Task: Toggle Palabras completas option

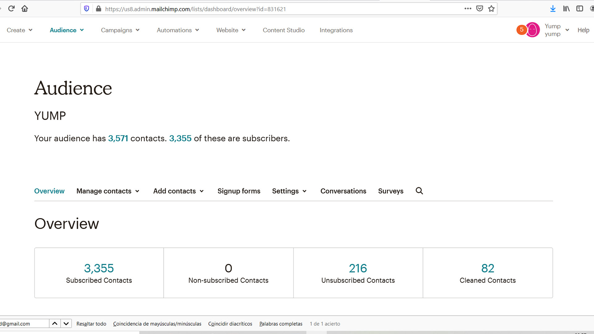Action: coord(281,324)
